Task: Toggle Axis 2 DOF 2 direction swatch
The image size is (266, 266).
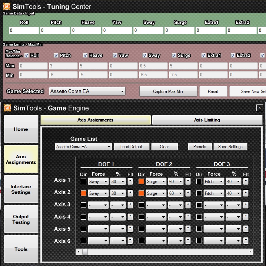Action: pos(141,193)
